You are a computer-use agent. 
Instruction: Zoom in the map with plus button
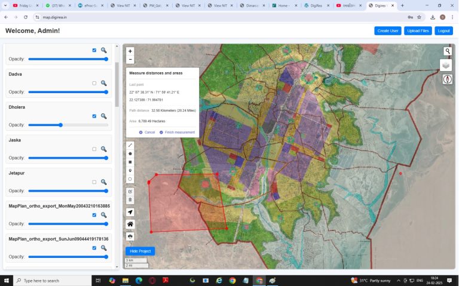(x=130, y=51)
